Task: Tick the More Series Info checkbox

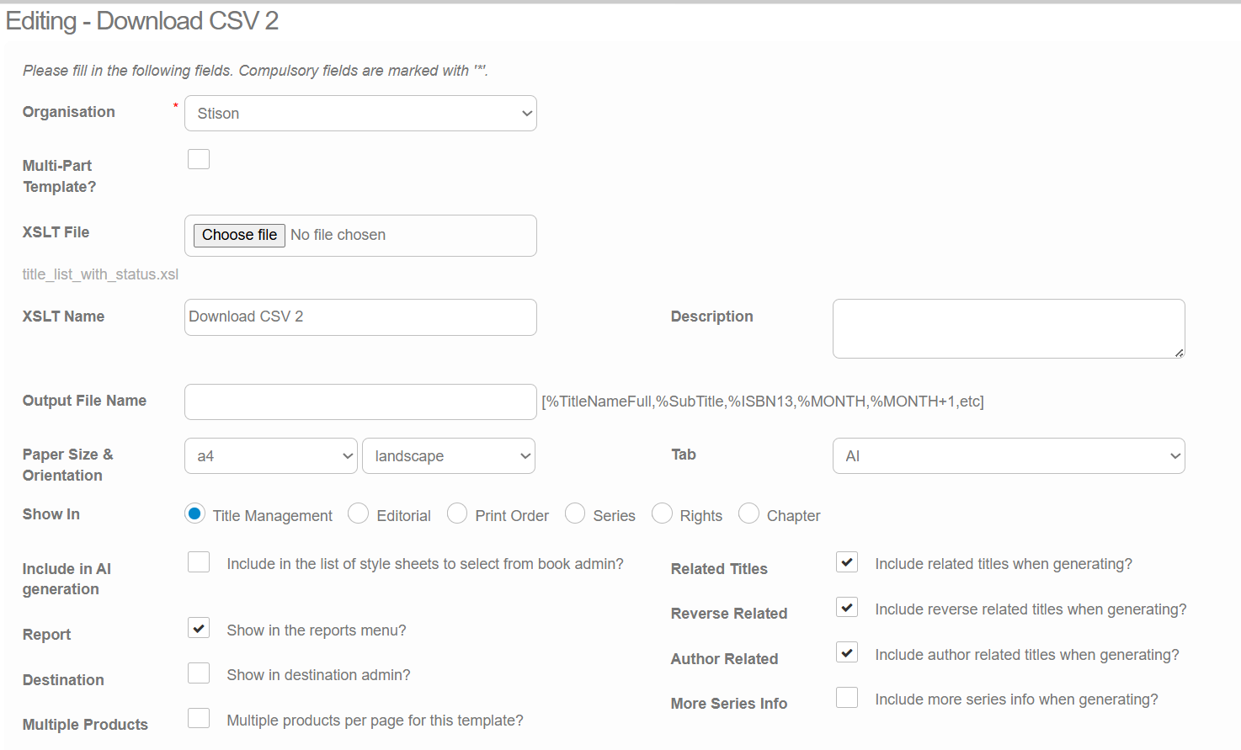Action: click(847, 698)
